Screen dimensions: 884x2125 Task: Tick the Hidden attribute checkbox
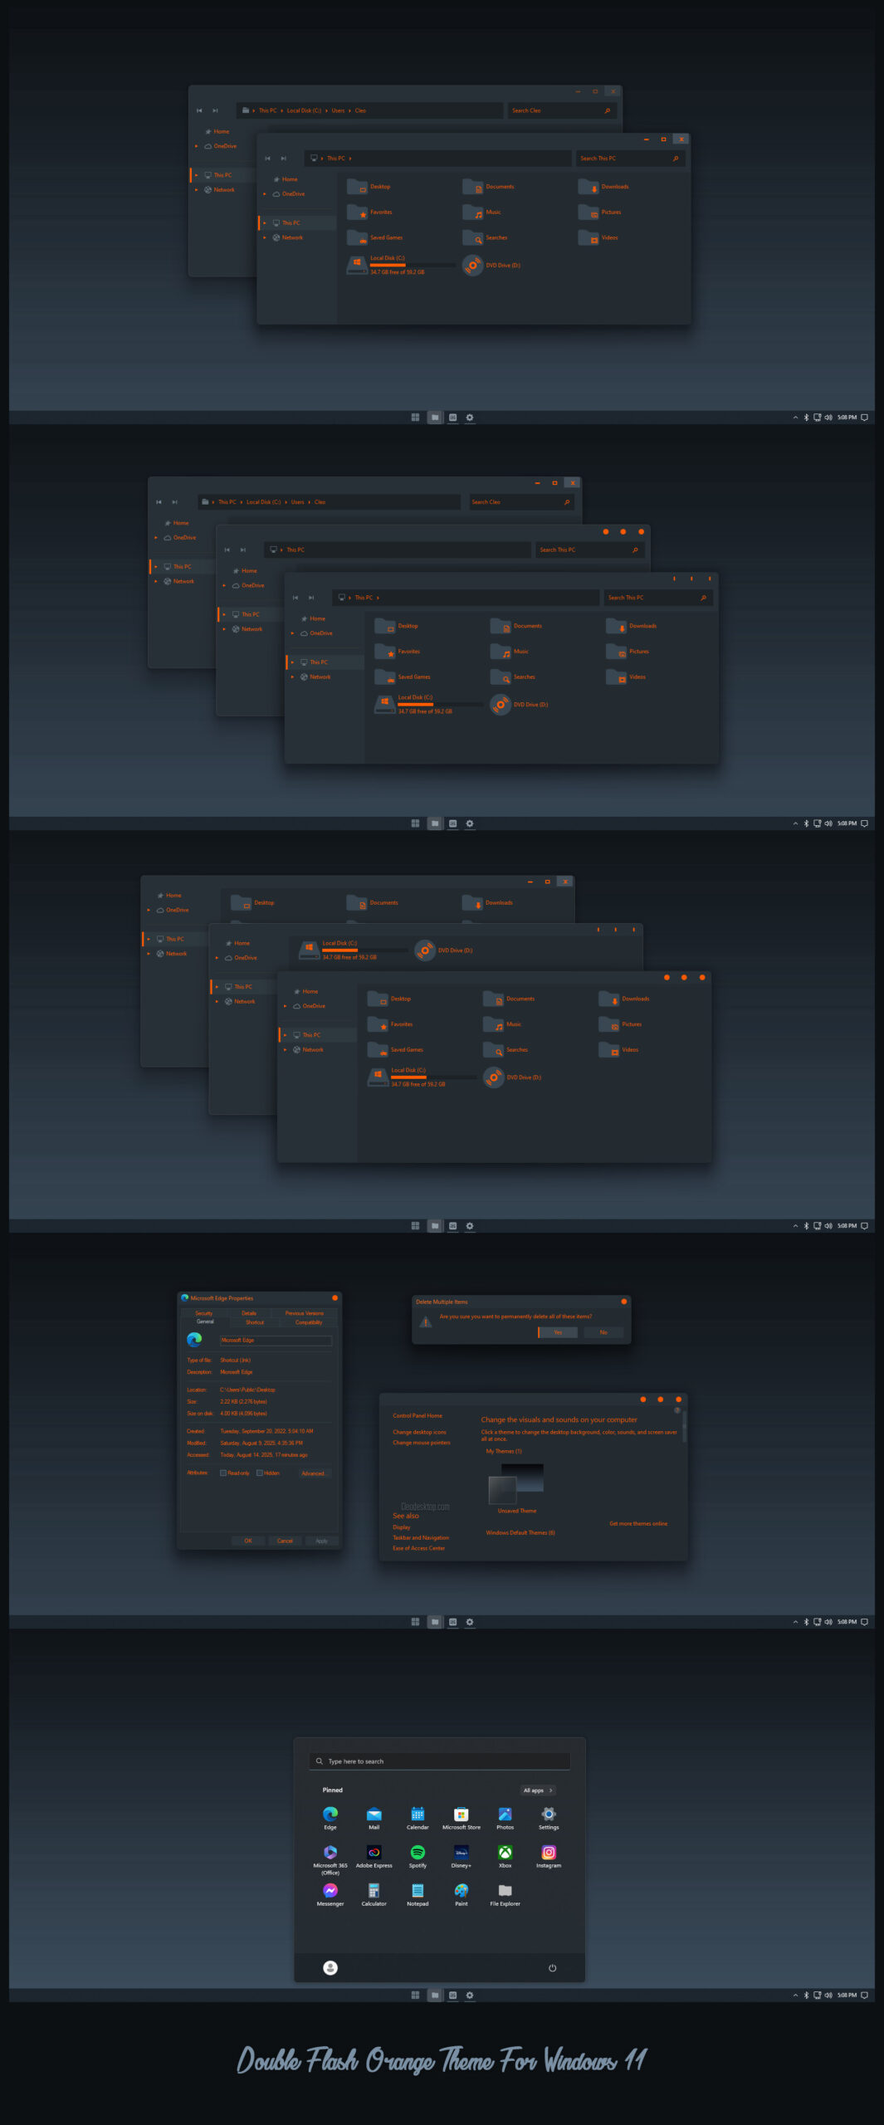260,1473
